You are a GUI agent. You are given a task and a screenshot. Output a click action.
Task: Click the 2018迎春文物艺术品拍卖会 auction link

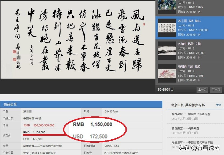121,153
